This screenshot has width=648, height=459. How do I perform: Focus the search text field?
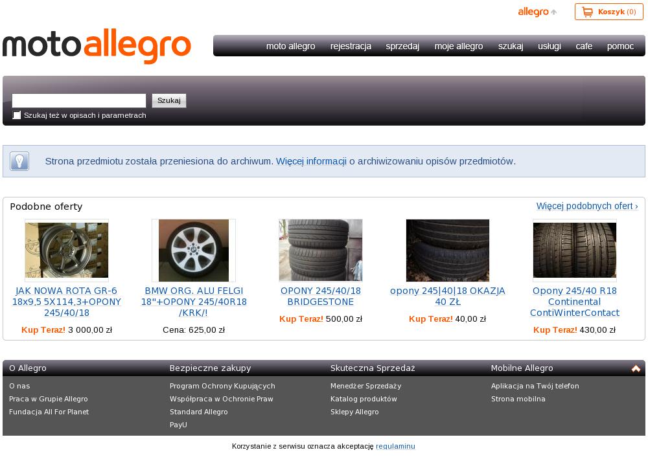tap(79, 100)
